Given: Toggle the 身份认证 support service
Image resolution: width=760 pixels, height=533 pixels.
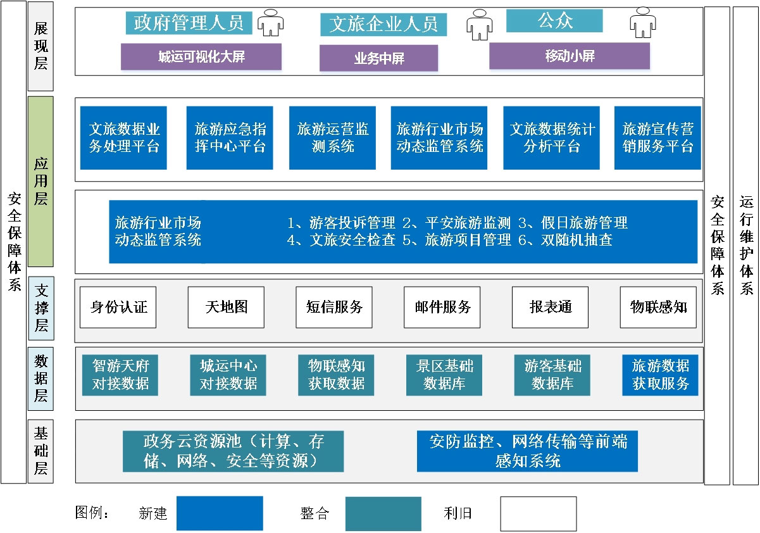Looking at the screenshot, I should click(118, 307).
